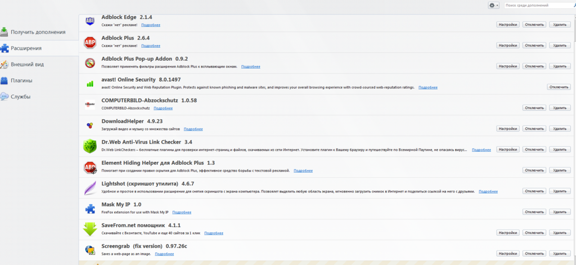This screenshot has width=576, height=265.
Task: Disable SaveFrom.net помощник
Action: 534,233
